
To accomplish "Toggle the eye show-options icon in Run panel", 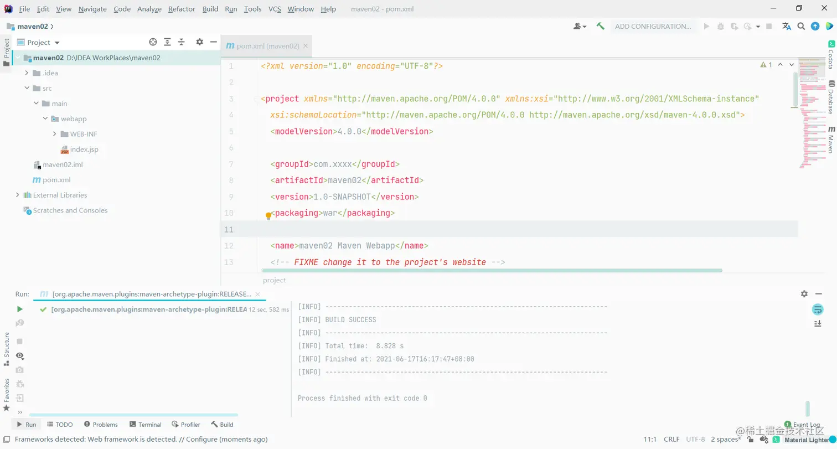I will (20, 355).
